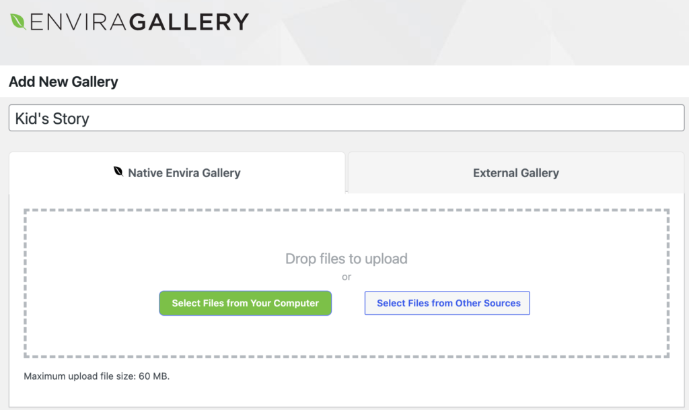This screenshot has height=410, width=689.
Task: Click the word 'or' between upload buttons
Action: click(x=346, y=277)
